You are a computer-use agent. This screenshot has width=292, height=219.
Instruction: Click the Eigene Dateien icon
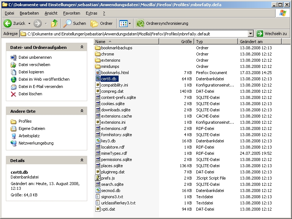[x=14, y=129]
